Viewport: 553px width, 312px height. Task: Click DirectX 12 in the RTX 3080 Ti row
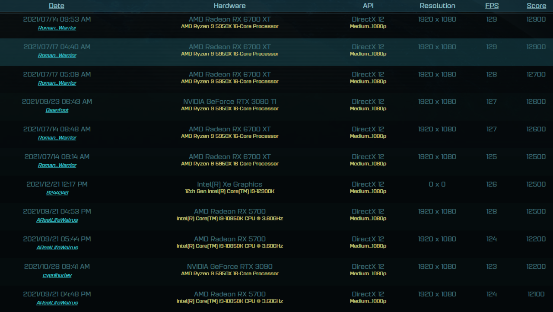(368, 102)
